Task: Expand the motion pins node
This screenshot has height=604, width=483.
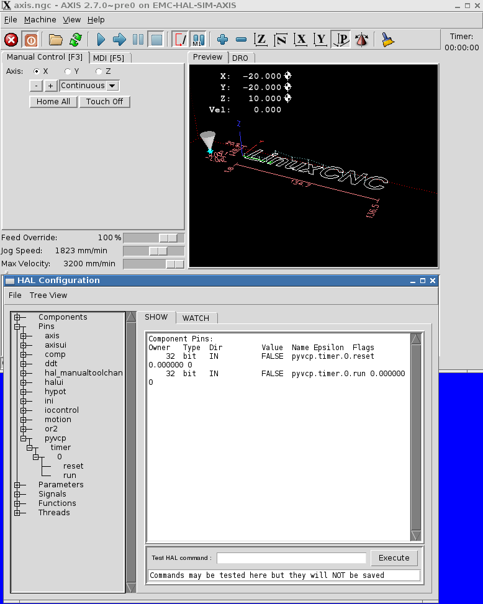Action: [x=23, y=420]
